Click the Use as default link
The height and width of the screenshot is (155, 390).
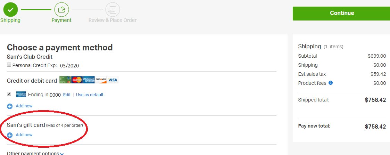pyautogui.click(x=90, y=95)
